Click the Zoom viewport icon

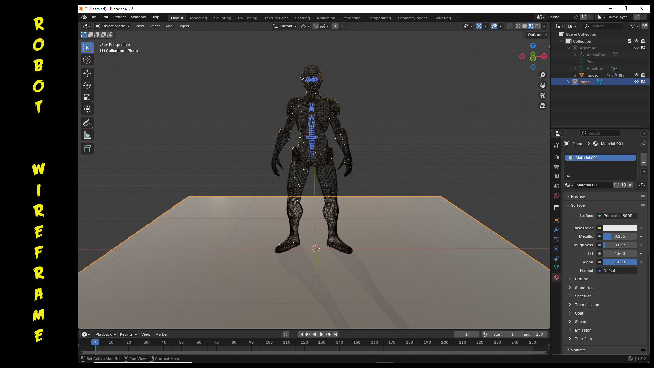coord(543,75)
